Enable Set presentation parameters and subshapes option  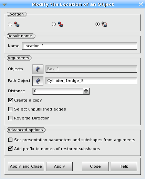(10, 140)
